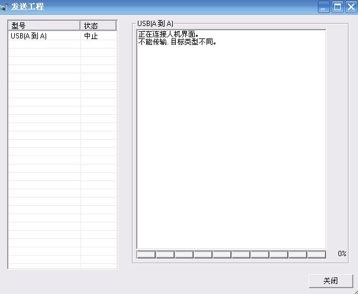Click the 0% progress label
This screenshot has width=358, height=294.
342,254
